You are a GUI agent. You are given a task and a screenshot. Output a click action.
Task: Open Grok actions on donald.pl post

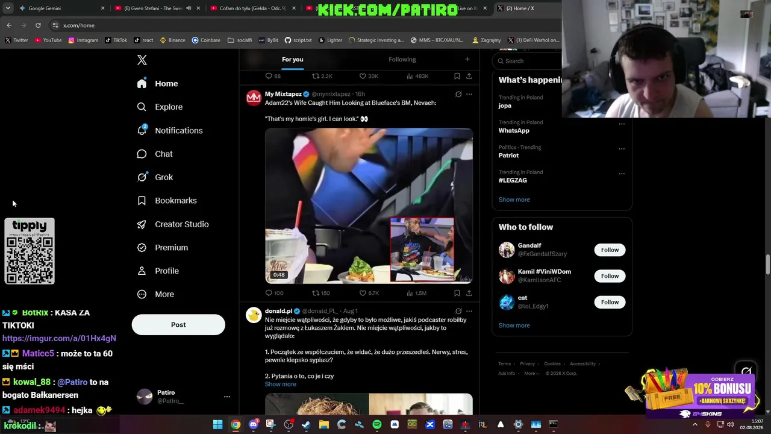(458, 311)
